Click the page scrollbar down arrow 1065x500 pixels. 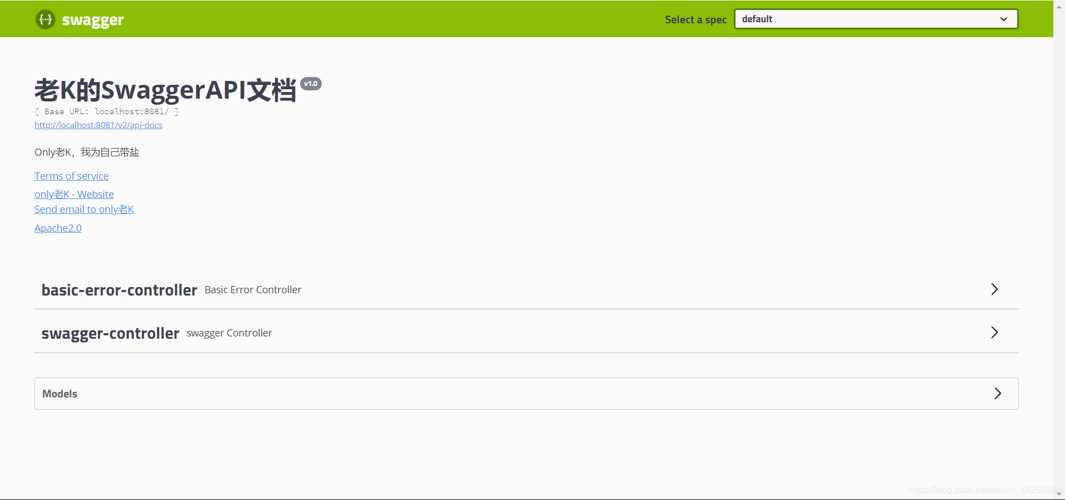(x=1059, y=494)
